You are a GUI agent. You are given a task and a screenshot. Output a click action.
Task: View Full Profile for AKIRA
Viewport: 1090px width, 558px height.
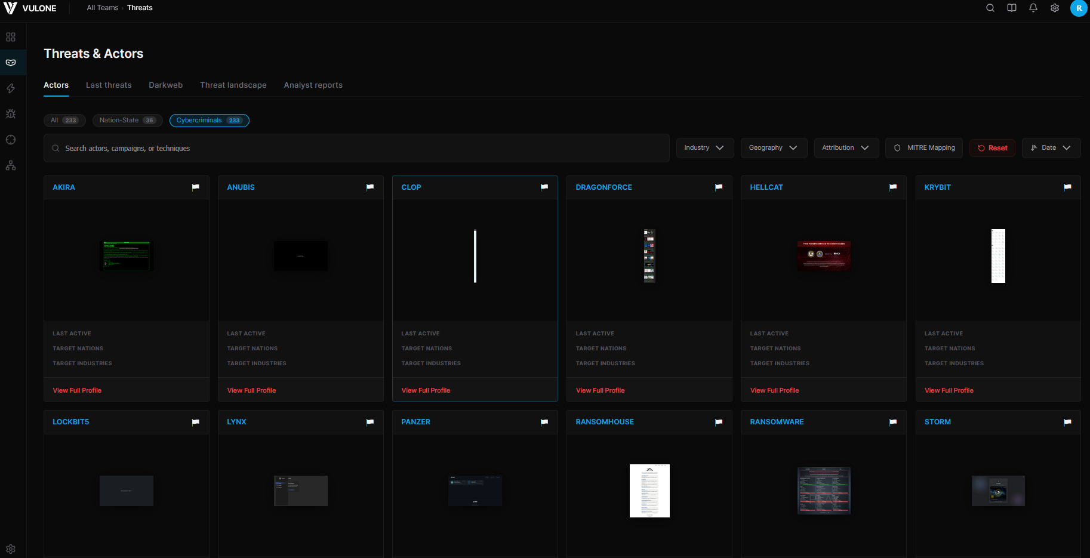pos(77,390)
